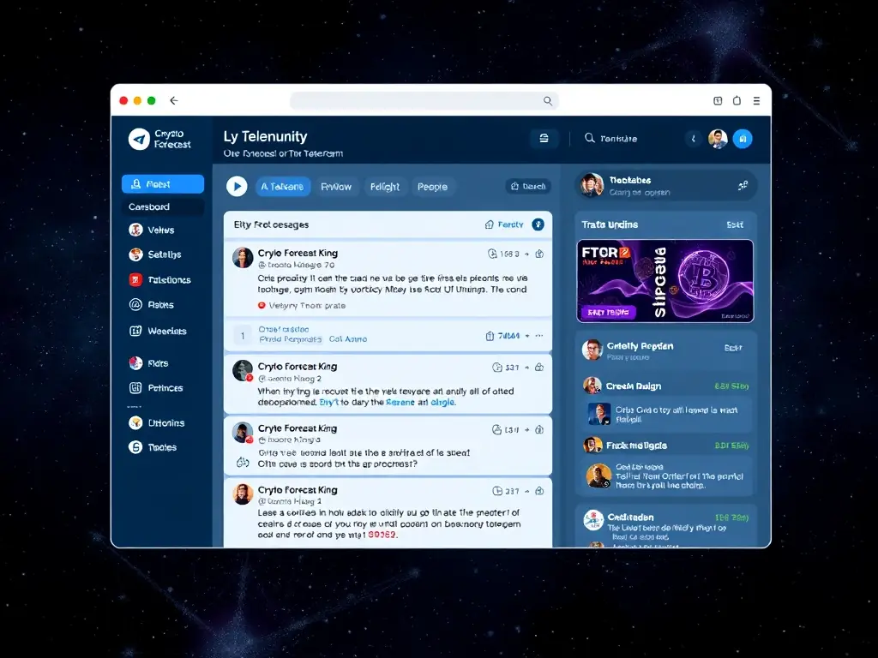Click the reaction icon left of the third post text

pos(243,462)
